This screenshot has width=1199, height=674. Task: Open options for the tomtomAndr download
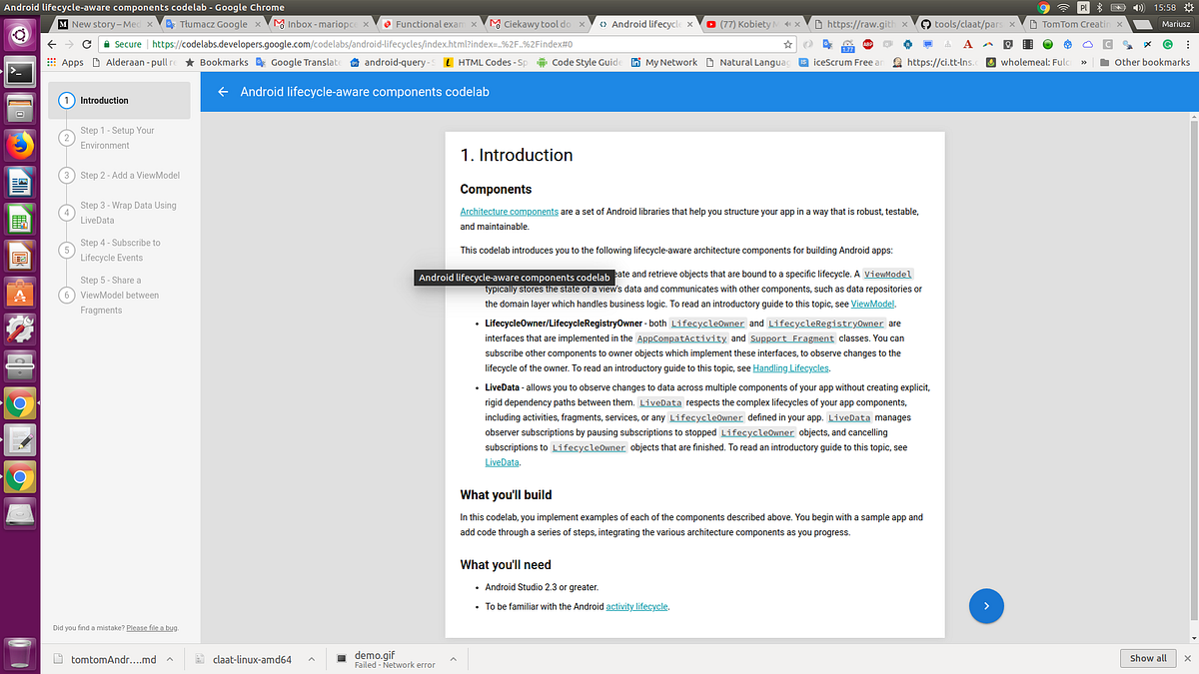(x=168, y=658)
